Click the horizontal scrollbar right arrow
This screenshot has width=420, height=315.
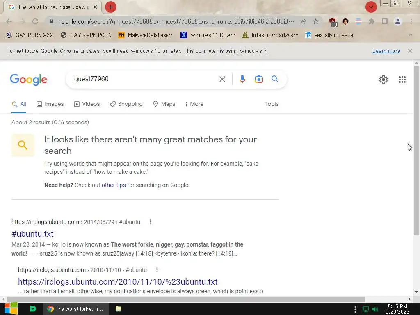410,299
